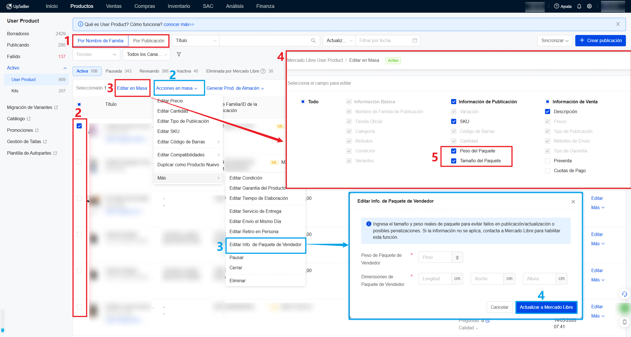Open the conocer más>> link
631x337 pixels.
tap(179, 25)
